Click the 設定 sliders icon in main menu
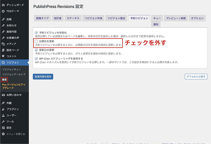 pos(3,128)
